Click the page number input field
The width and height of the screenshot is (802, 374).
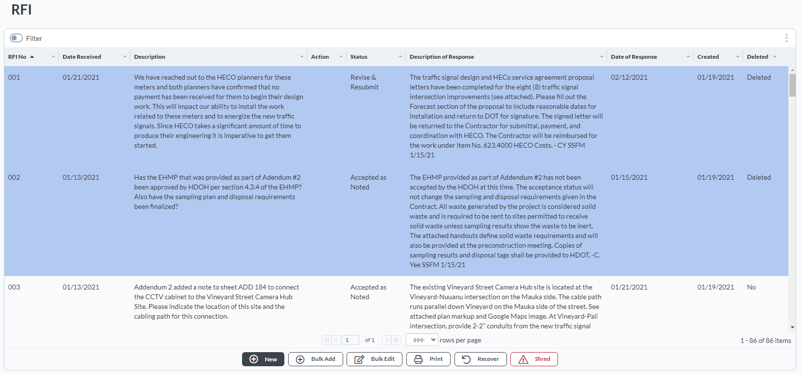pos(350,340)
